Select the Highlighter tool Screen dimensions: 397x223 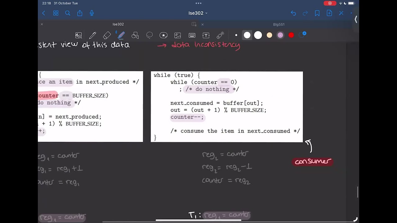[121, 35]
